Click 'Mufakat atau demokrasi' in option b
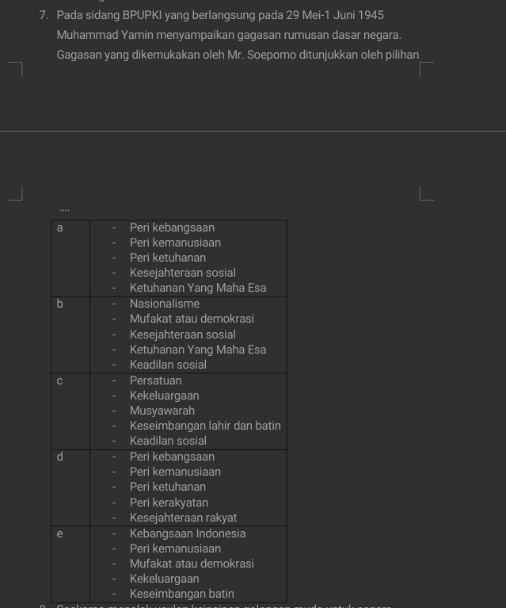This screenshot has height=608, width=506. point(192,319)
